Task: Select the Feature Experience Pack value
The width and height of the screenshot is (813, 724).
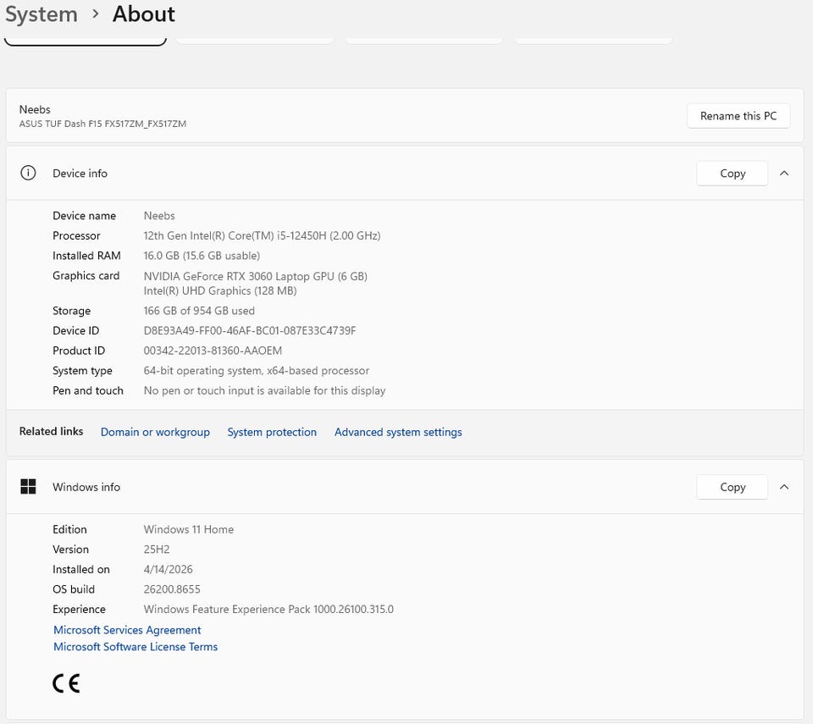Action: coord(268,610)
